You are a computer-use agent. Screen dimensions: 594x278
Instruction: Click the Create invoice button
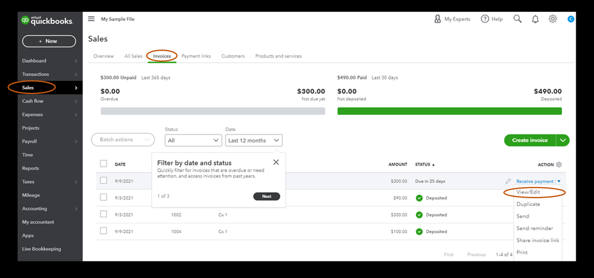(x=530, y=140)
